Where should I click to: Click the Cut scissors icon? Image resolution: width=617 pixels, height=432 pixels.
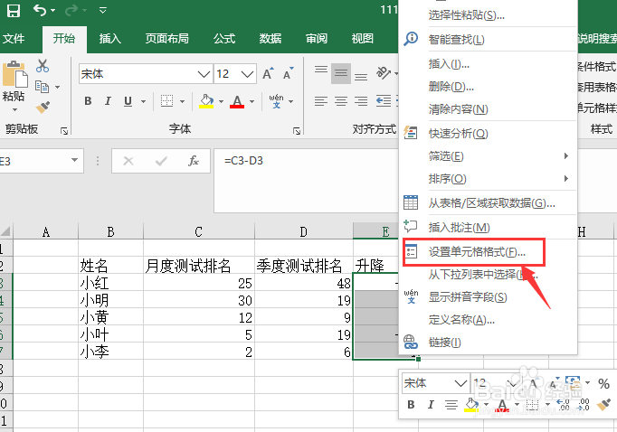point(43,66)
